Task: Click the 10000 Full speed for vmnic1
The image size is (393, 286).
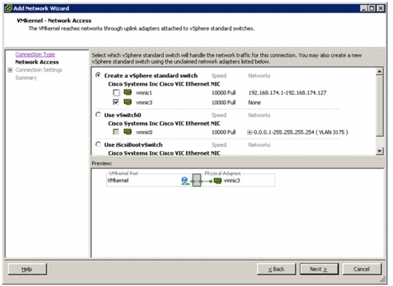Action: pyautogui.click(x=224, y=93)
